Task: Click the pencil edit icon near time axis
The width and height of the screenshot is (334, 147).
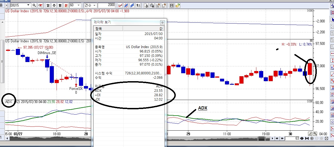Action: pyautogui.click(x=310, y=134)
